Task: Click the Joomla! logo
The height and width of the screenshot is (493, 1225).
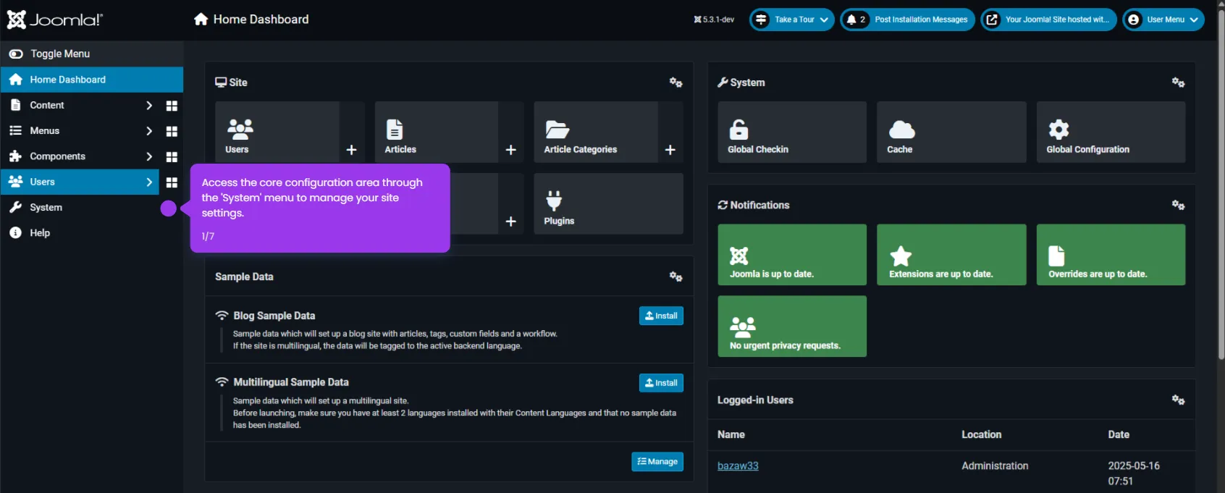Action: (x=55, y=20)
